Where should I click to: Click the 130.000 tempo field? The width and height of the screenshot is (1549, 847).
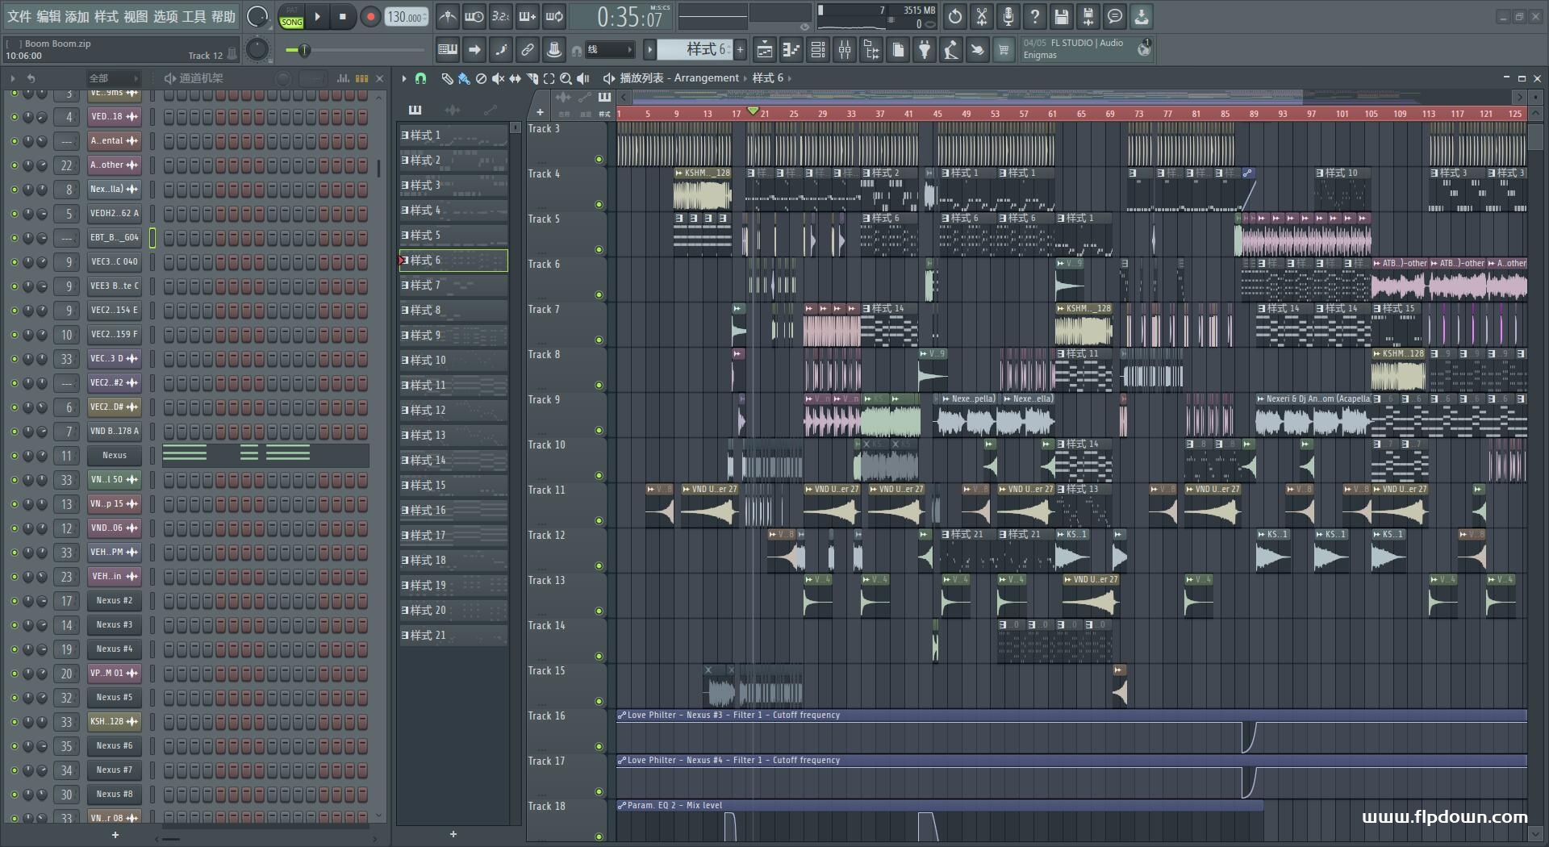(x=406, y=16)
